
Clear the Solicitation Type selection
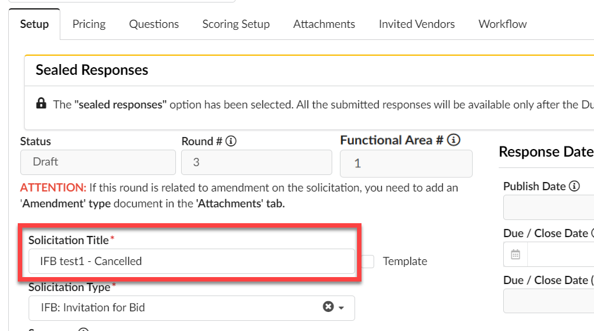(x=328, y=307)
